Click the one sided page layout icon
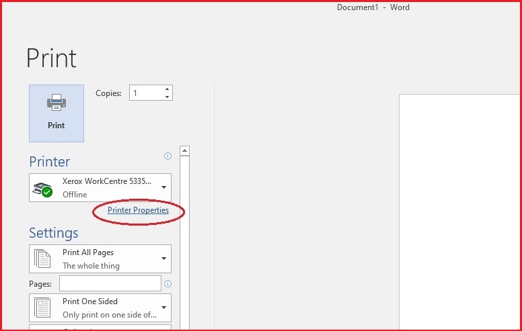 [x=42, y=308]
